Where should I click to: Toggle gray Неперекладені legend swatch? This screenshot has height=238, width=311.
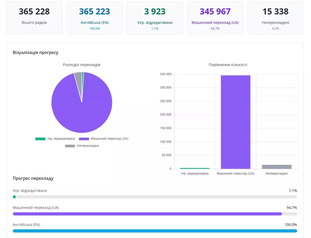tap(70, 146)
